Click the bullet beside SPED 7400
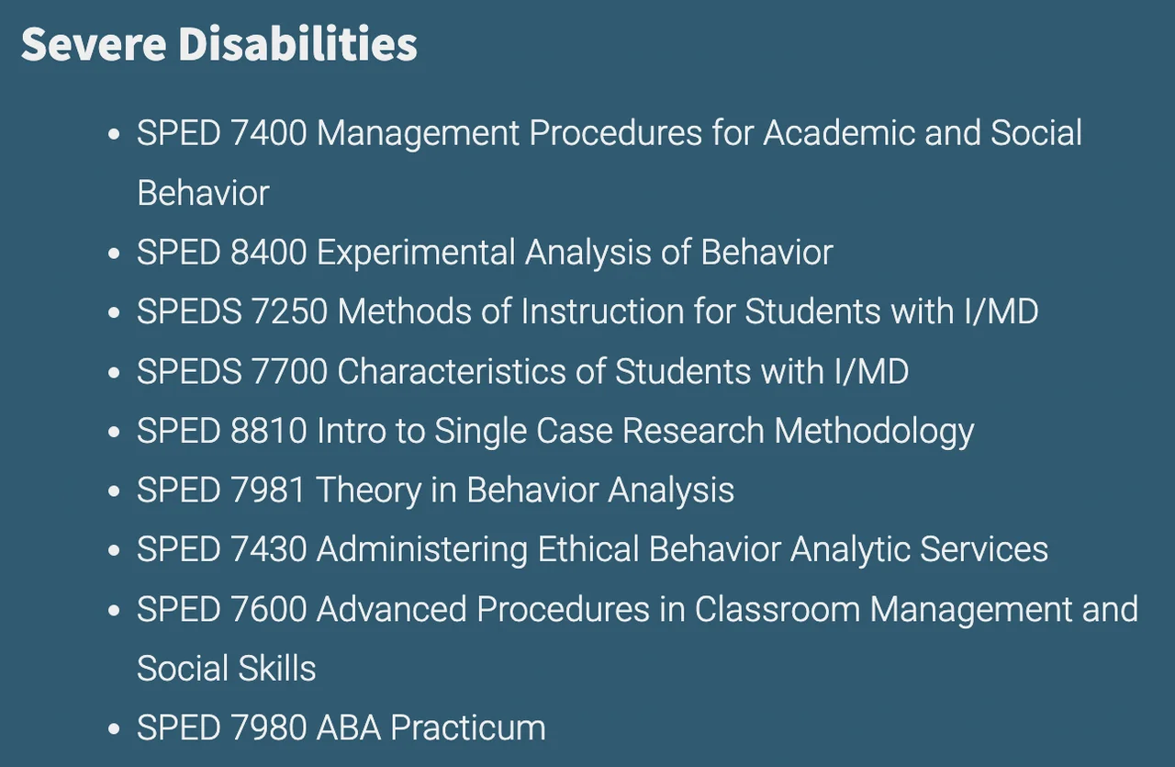This screenshot has width=1175, height=767. [114, 135]
